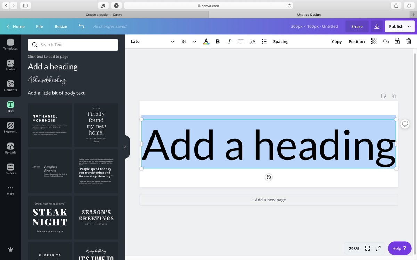The image size is (417, 260).
Task: Expand the font size dropdown
Action: 194,42
